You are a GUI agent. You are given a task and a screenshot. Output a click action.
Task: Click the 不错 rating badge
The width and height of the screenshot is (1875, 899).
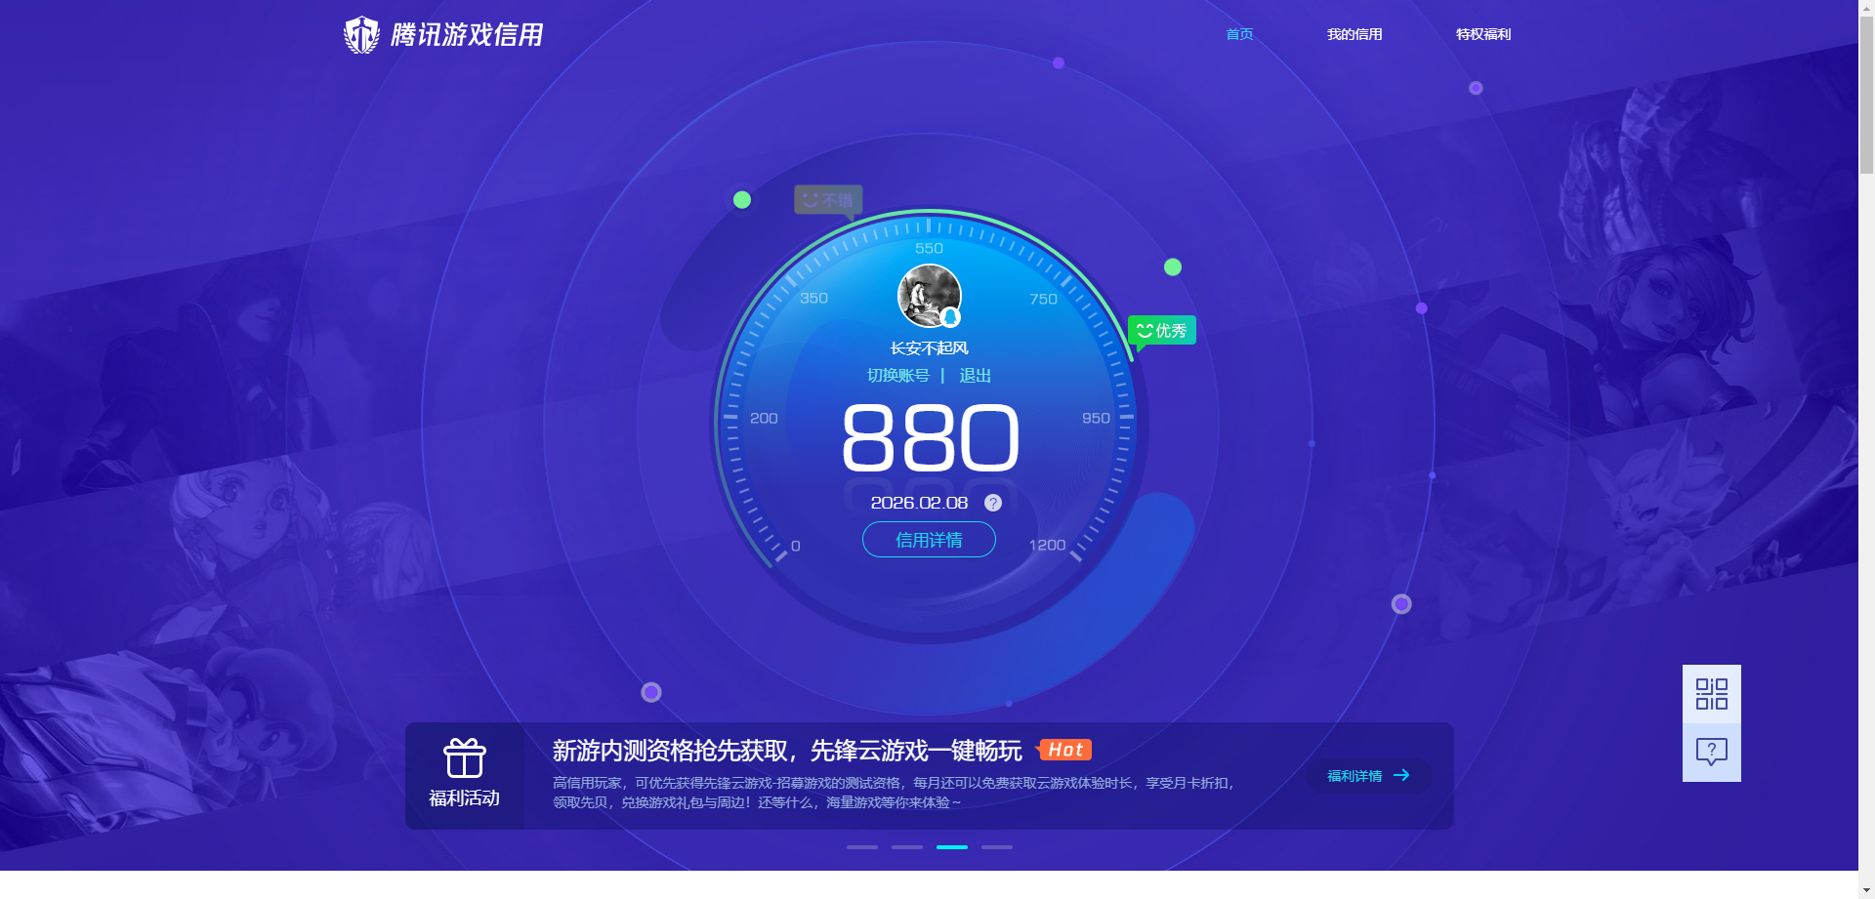[x=827, y=199]
